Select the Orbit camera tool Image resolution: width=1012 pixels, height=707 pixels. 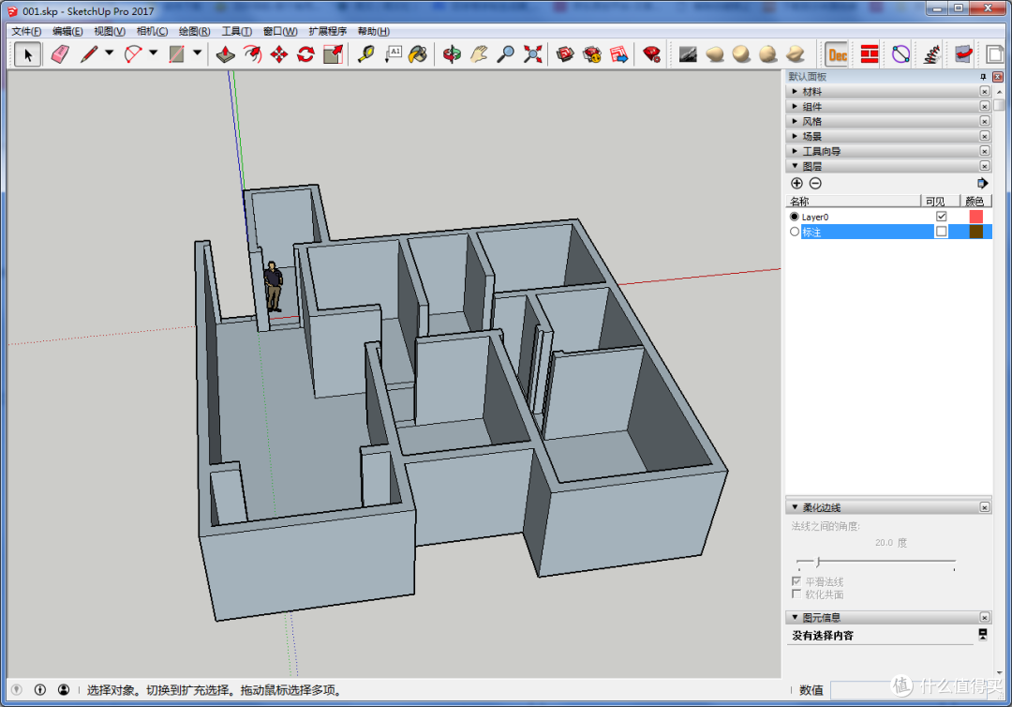click(452, 54)
